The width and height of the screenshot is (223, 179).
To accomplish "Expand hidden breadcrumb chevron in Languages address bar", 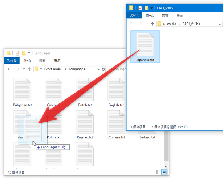I will (41, 69).
